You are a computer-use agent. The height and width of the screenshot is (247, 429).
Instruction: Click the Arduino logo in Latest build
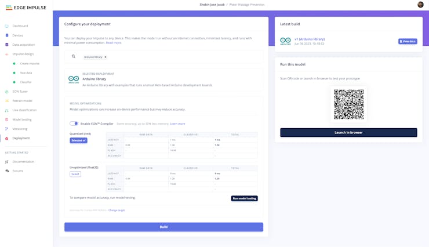(285, 41)
